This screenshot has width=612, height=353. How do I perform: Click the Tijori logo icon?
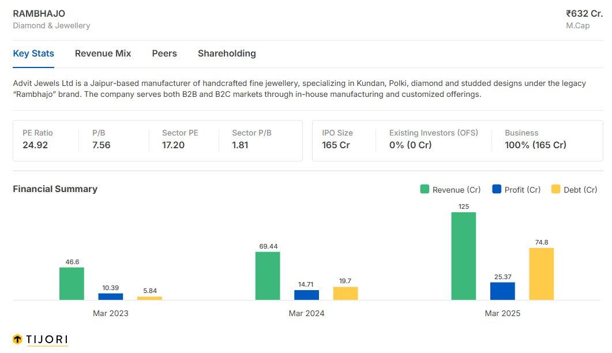17,339
